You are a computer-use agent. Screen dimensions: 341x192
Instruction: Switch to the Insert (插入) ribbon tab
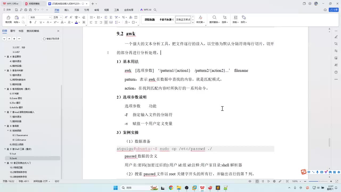[67, 10]
